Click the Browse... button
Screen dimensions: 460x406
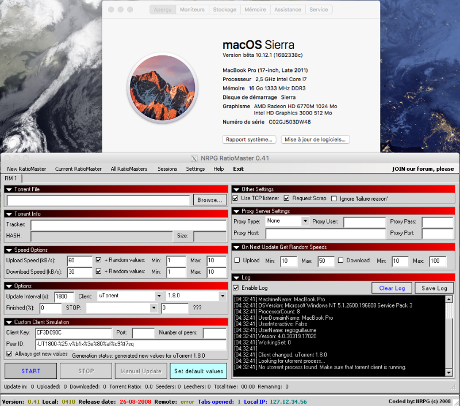coord(210,200)
